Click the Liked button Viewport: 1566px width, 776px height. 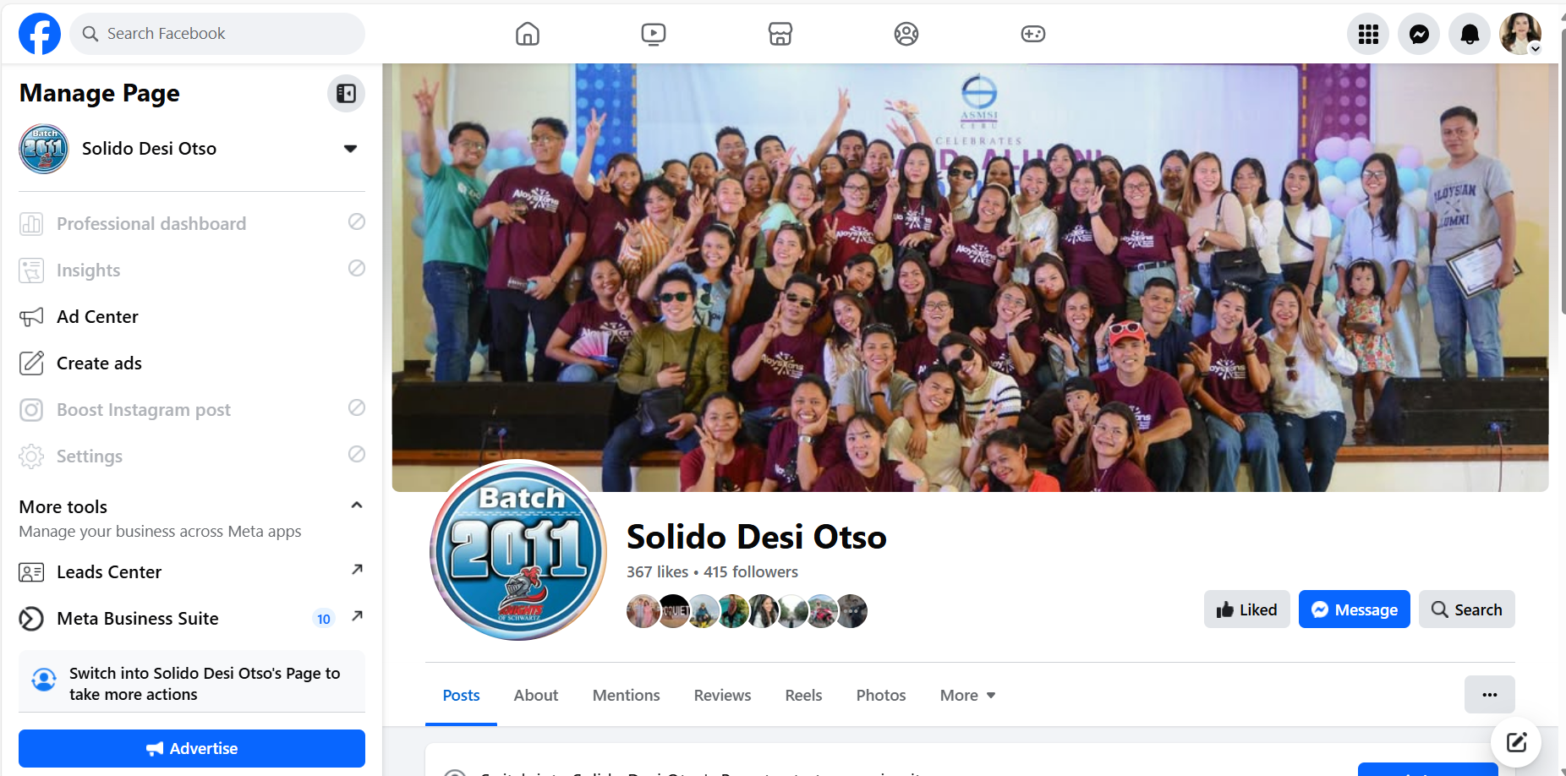coord(1247,609)
